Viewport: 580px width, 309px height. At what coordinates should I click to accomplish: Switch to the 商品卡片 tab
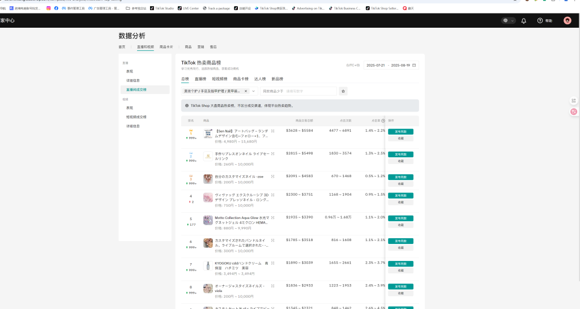tap(166, 47)
